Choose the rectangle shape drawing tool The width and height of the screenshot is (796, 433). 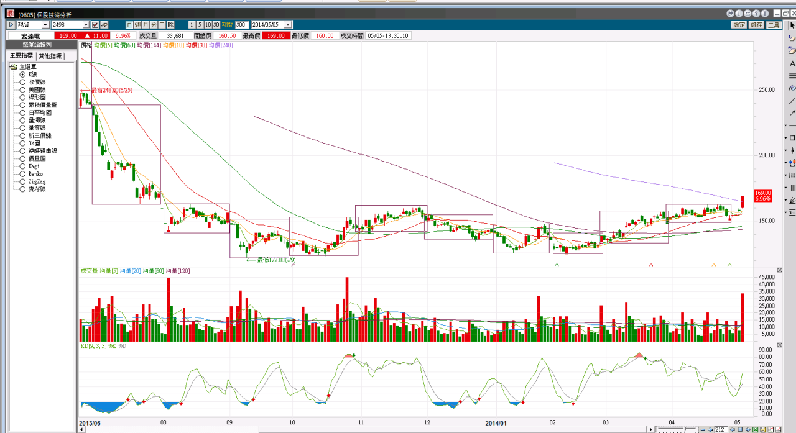coord(792,138)
